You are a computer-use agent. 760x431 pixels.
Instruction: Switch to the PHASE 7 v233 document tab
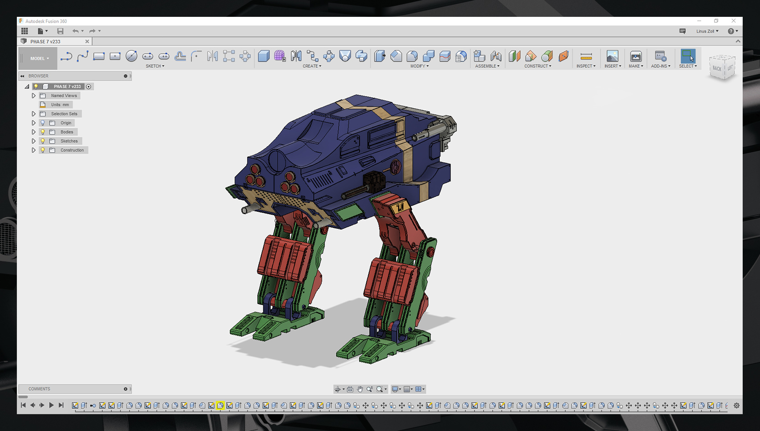[x=50, y=41]
